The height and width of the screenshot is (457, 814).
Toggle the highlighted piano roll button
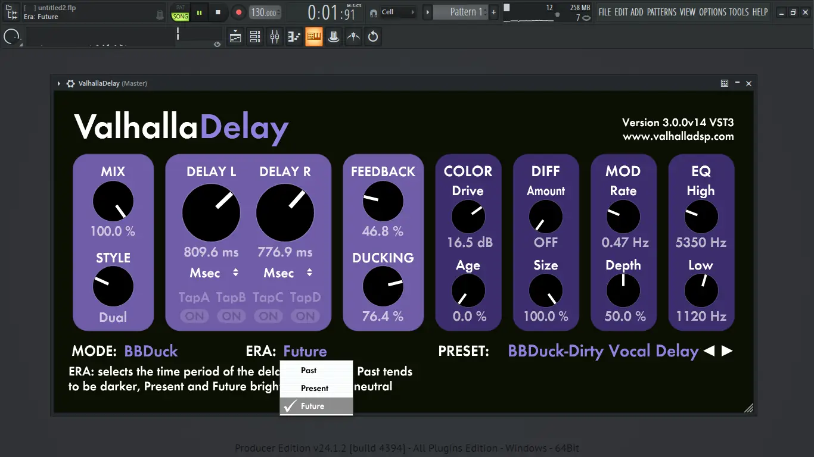314,37
